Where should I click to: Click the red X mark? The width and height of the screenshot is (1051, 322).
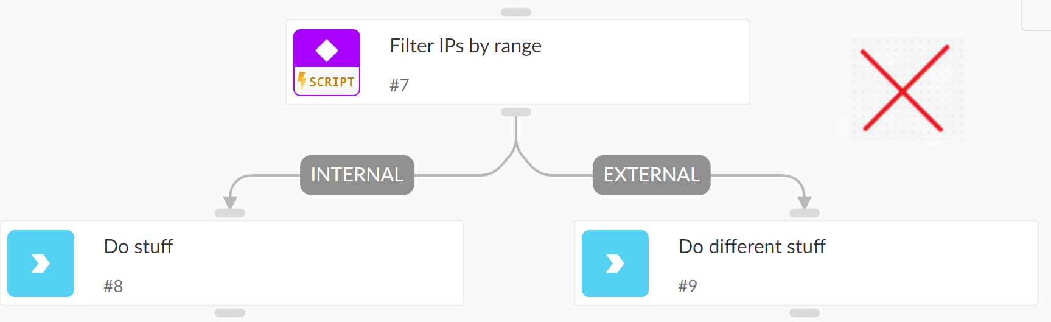[906, 89]
